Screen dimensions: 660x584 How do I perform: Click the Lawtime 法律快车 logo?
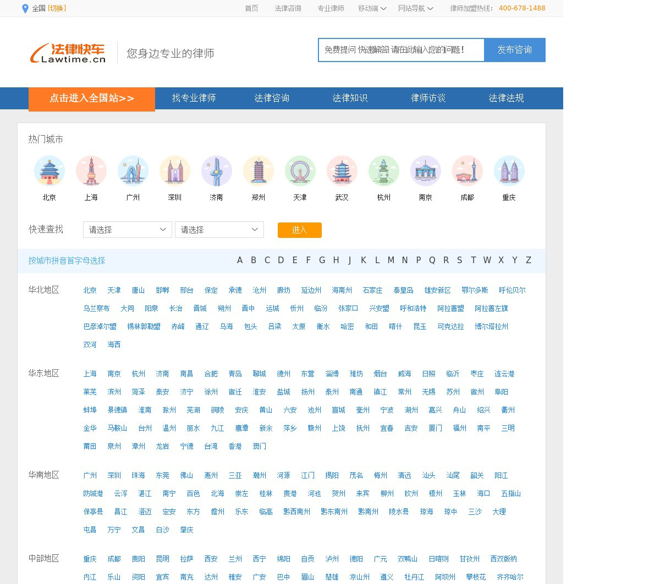click(x=68, y=53)
